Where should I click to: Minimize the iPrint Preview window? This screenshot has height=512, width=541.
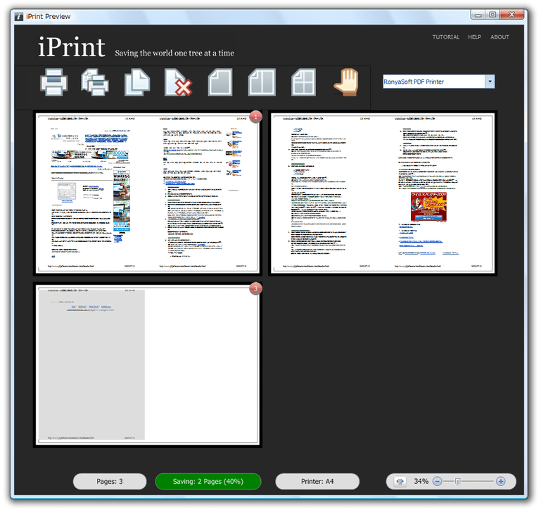(478, 15)
